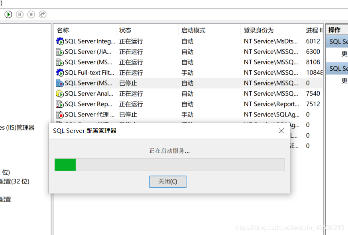Click NT Service\SQLAg... login cell with full row visible
348x235 pixels.
tap(271, 115)
